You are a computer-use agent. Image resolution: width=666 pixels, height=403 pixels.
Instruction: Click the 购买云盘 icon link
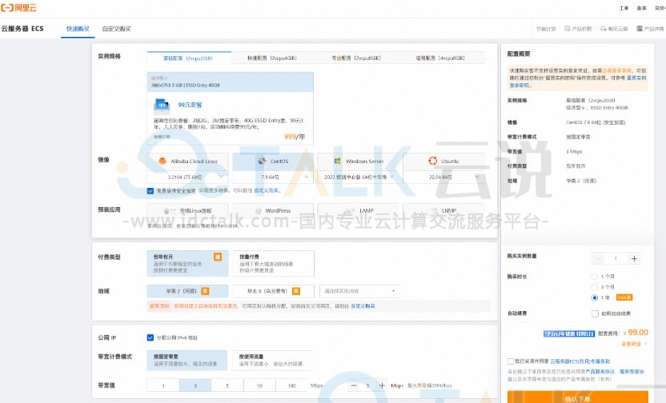click(614, 29)
